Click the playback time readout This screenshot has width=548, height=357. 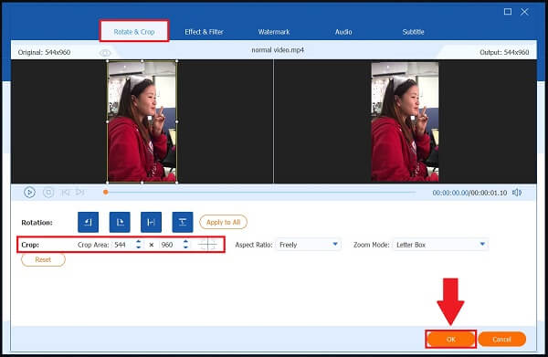click(469, 193)
